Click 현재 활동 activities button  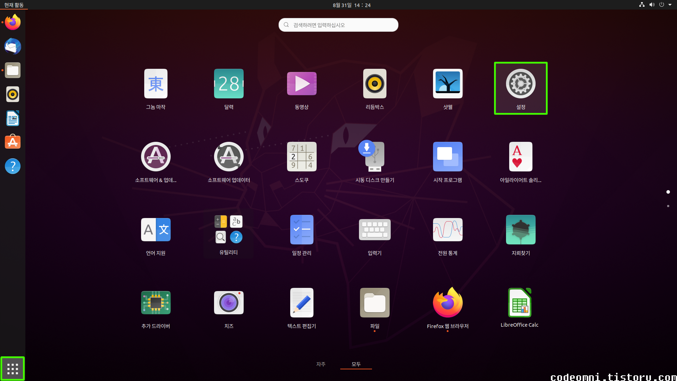pyautogui.click(x=14, y=5)
